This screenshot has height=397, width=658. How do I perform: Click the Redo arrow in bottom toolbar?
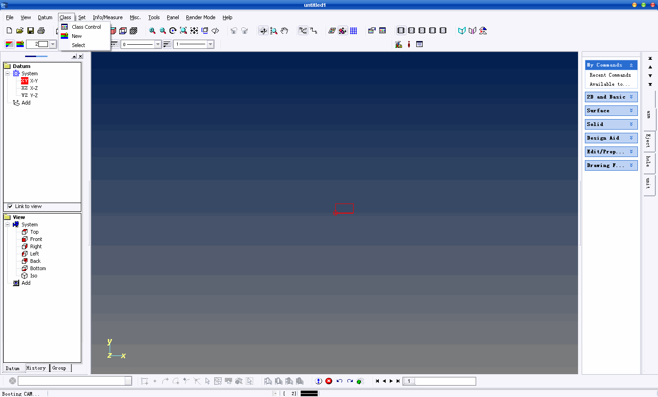[x=350, y=381]
